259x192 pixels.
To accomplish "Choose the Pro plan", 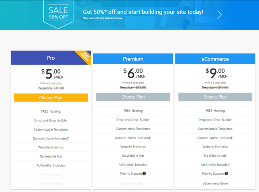I will coord(51,97).
